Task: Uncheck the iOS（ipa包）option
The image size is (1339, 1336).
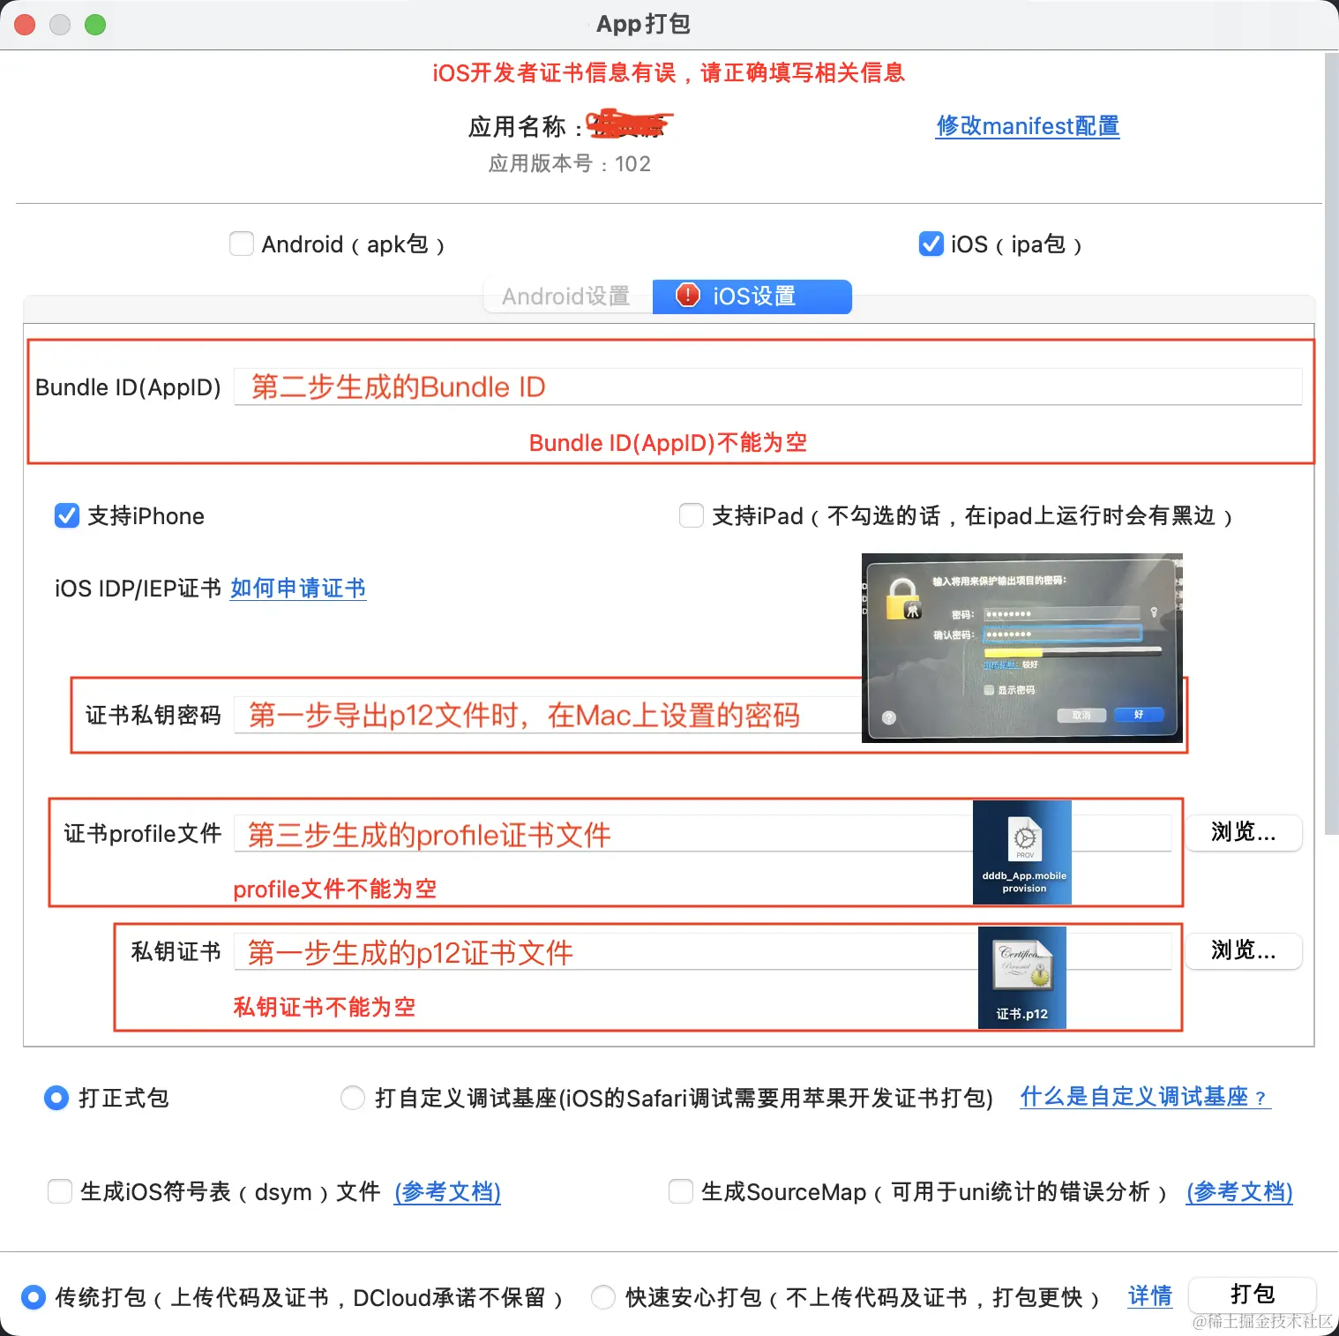Action: pos(931,244)
